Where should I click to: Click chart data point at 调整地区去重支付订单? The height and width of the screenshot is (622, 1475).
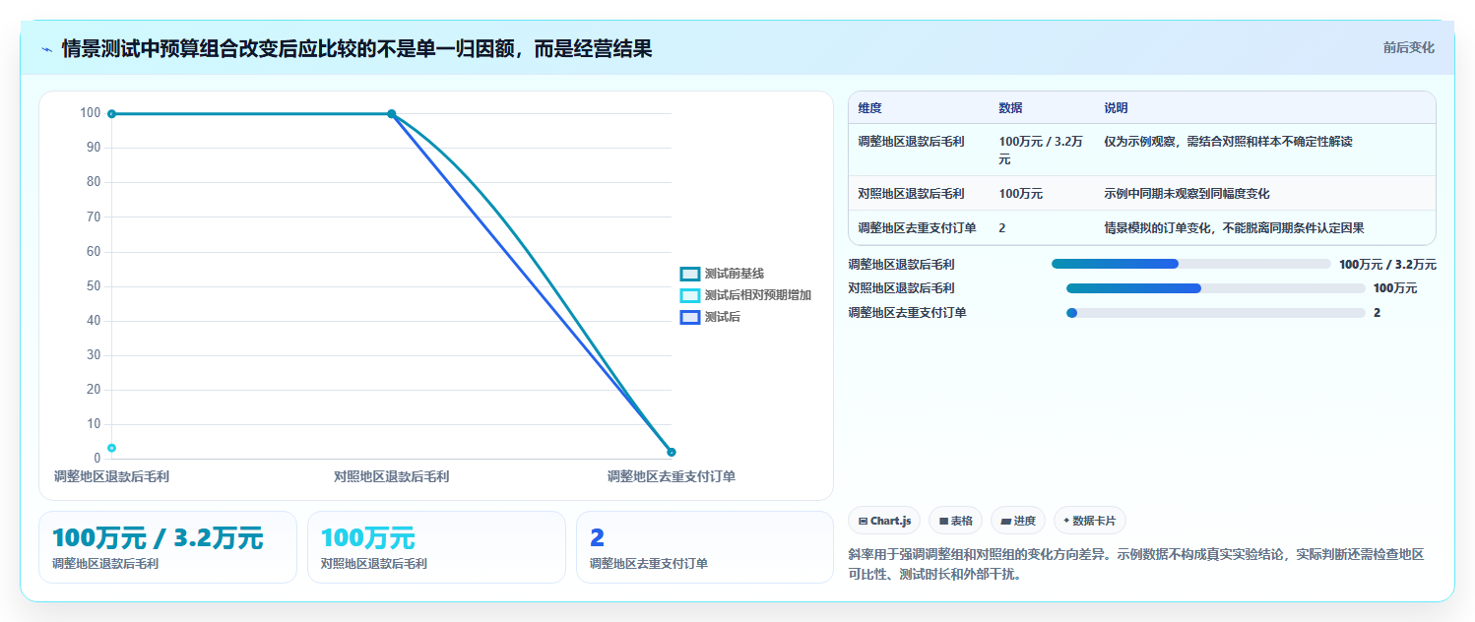[x=672, y=452]
